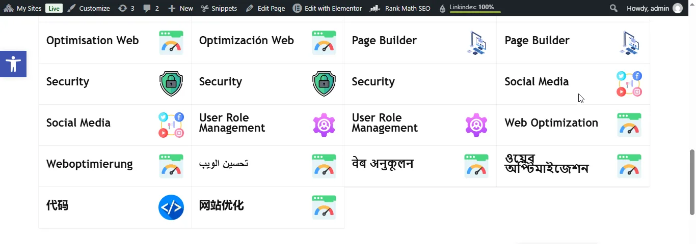Click the Chinese title 代码
The height and width of the screenshot is (244, 696).
tap(57, 205)
